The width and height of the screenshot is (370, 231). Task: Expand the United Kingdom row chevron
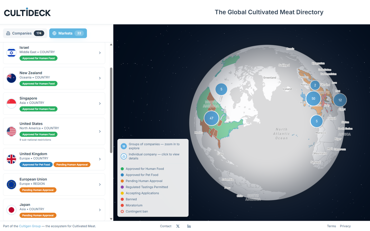point(100,159)
